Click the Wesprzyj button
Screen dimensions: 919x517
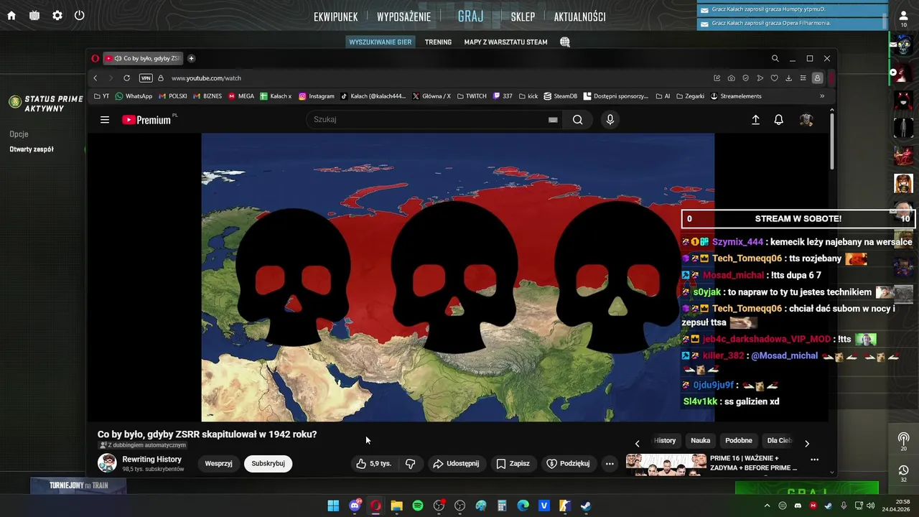[x=218, y=464]
